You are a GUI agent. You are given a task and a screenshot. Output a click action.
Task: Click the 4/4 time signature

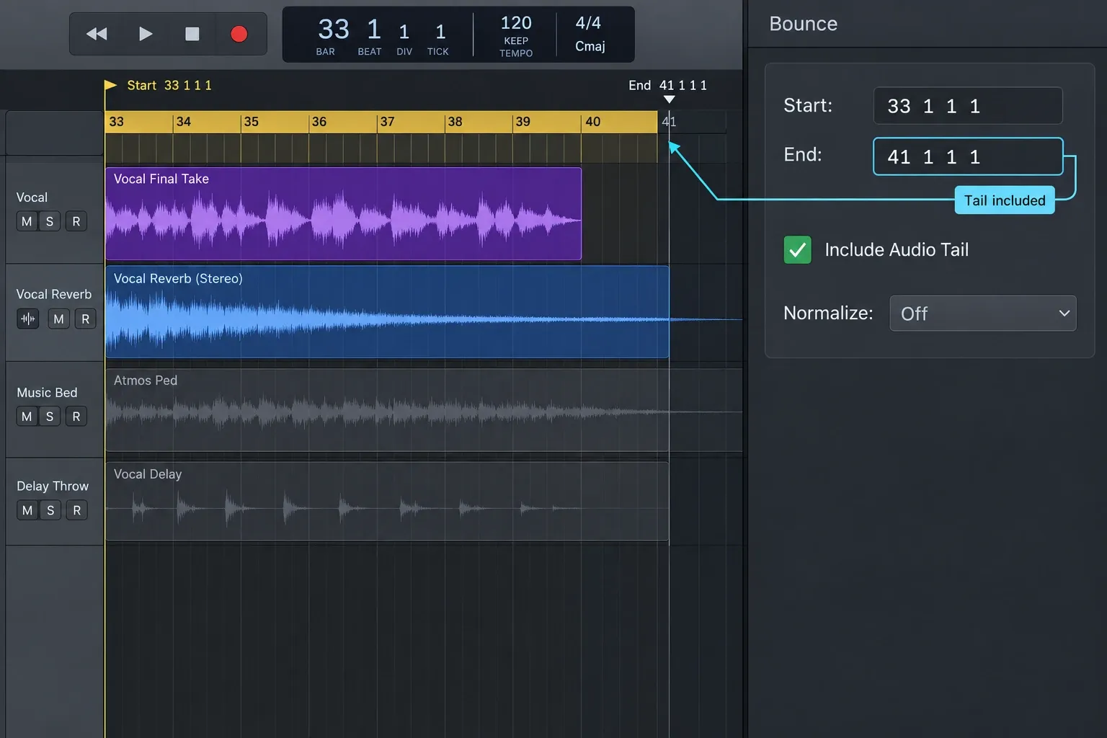point(588,23)
